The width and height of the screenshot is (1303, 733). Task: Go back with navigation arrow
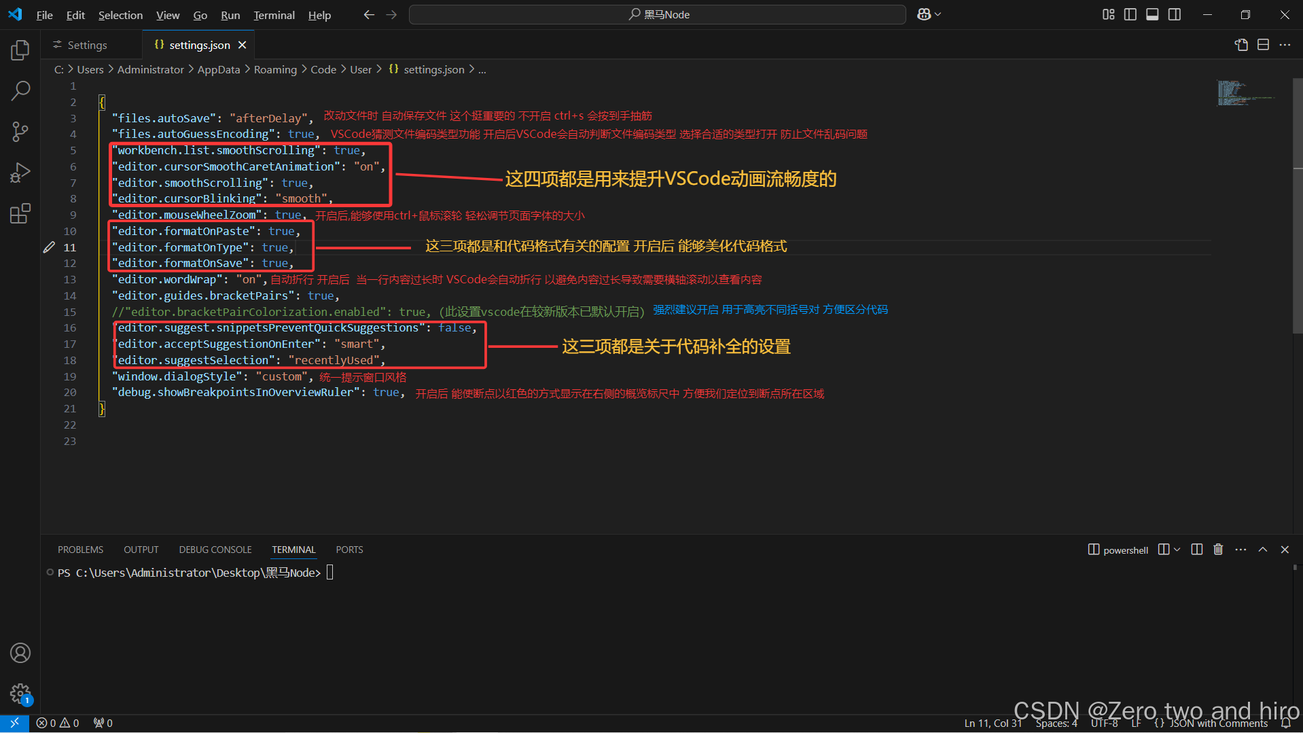click(x=369, y=14)
